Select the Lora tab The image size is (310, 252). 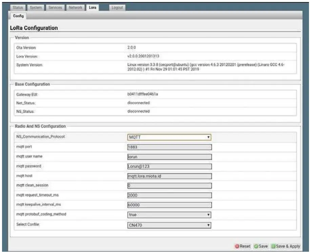click(x=92, y=7)
